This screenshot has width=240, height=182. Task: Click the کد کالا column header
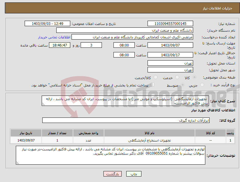pyautogui.click(x=210, y=133)
